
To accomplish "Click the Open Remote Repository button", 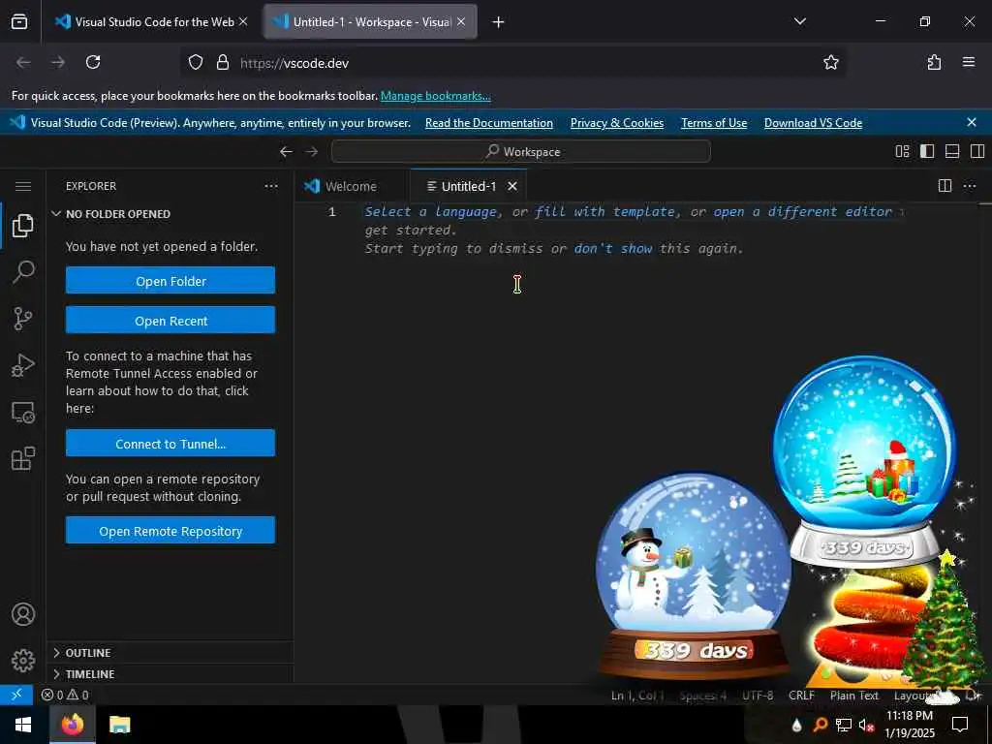I will point(170,530).
